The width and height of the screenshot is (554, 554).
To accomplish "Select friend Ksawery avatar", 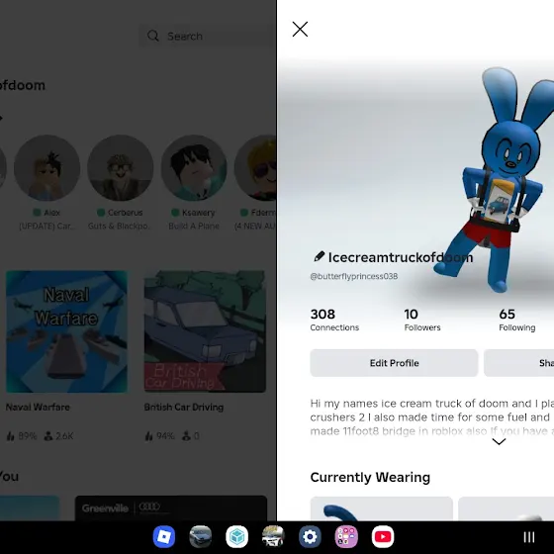I will point(194,167).
